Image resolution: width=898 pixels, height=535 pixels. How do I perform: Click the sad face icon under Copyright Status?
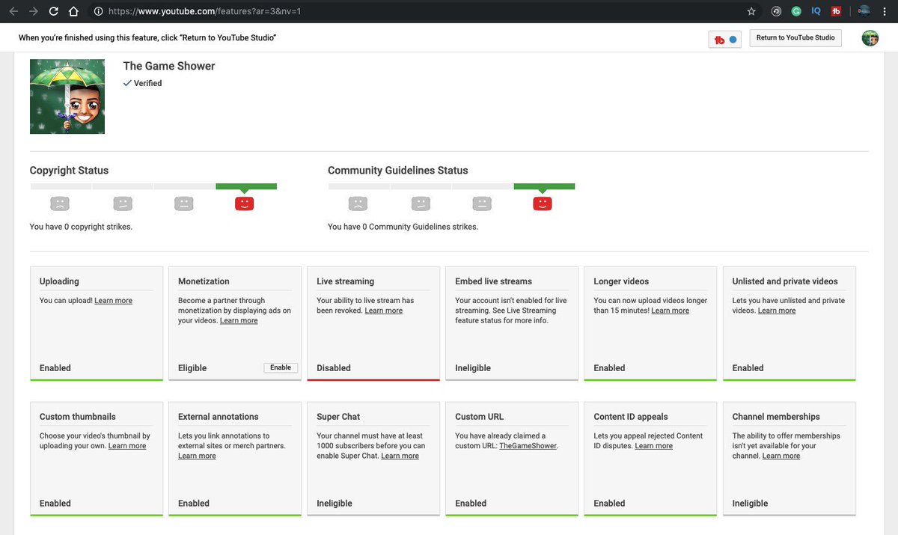[x=60, y=203]
